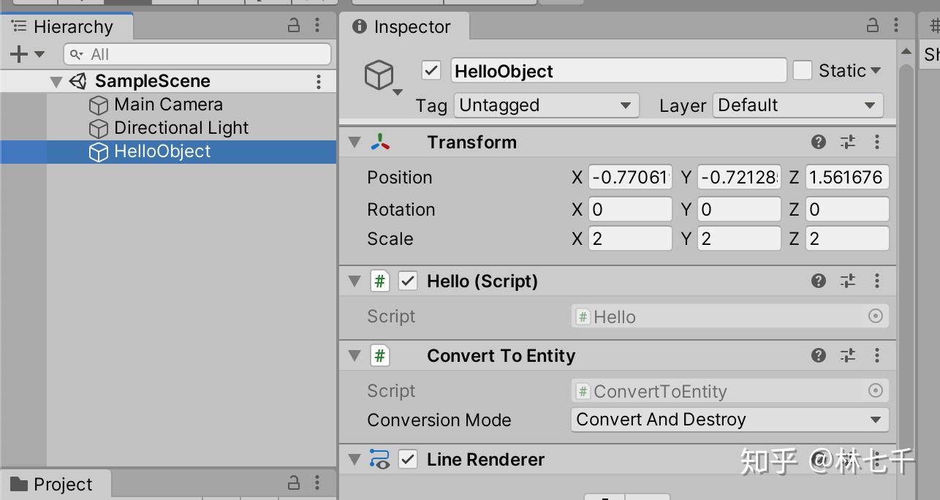This screenshot has width=940, height=500.
Task: Enable the Static checkbox
Action: click(x=803, y=71)
